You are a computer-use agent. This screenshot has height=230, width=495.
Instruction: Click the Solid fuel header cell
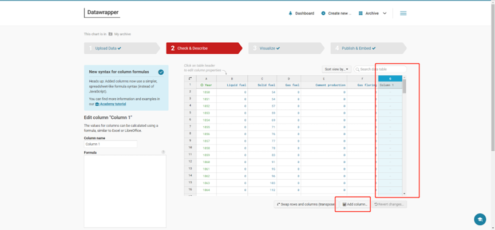(262, 85)
